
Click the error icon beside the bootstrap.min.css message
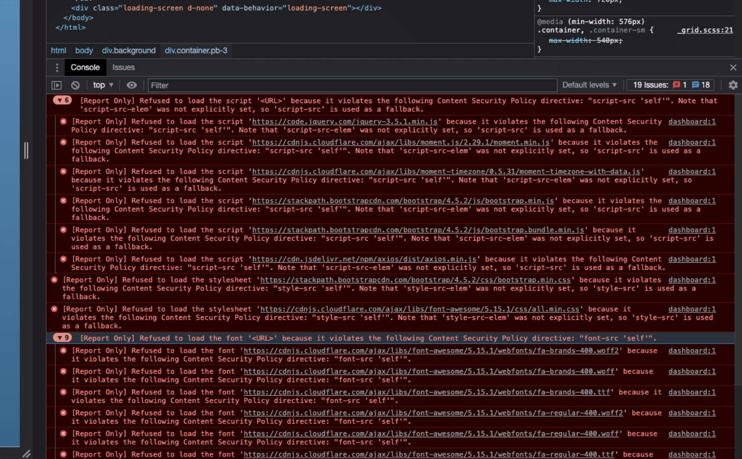tap(54, 280)
